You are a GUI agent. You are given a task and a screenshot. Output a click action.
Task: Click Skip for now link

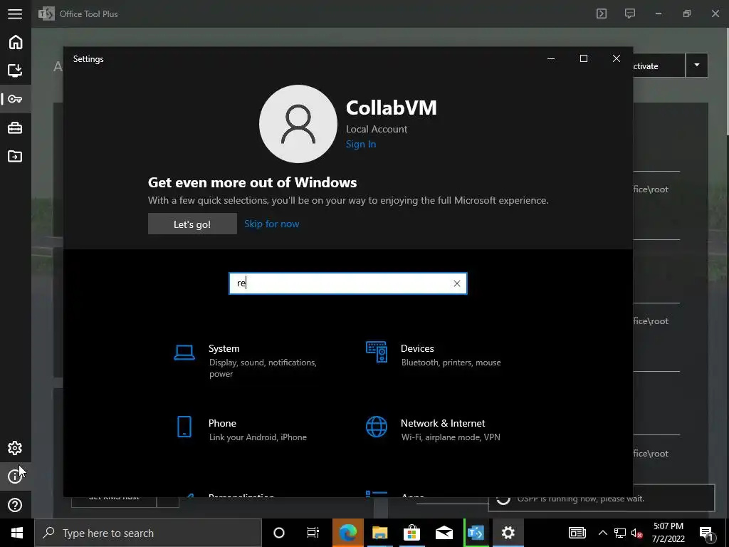point(271,224)
